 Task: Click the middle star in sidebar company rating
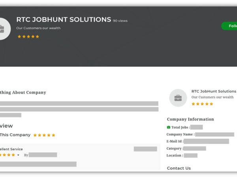[202, 104]
